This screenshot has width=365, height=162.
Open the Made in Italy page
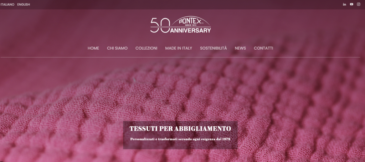(x=179, y=48)
